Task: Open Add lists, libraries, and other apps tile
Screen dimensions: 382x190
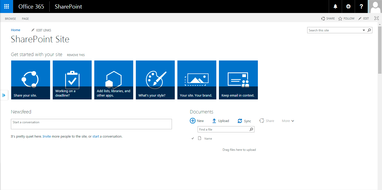Action: (114, 80)
